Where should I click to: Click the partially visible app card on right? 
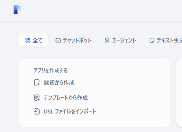[x=179, y=93]
